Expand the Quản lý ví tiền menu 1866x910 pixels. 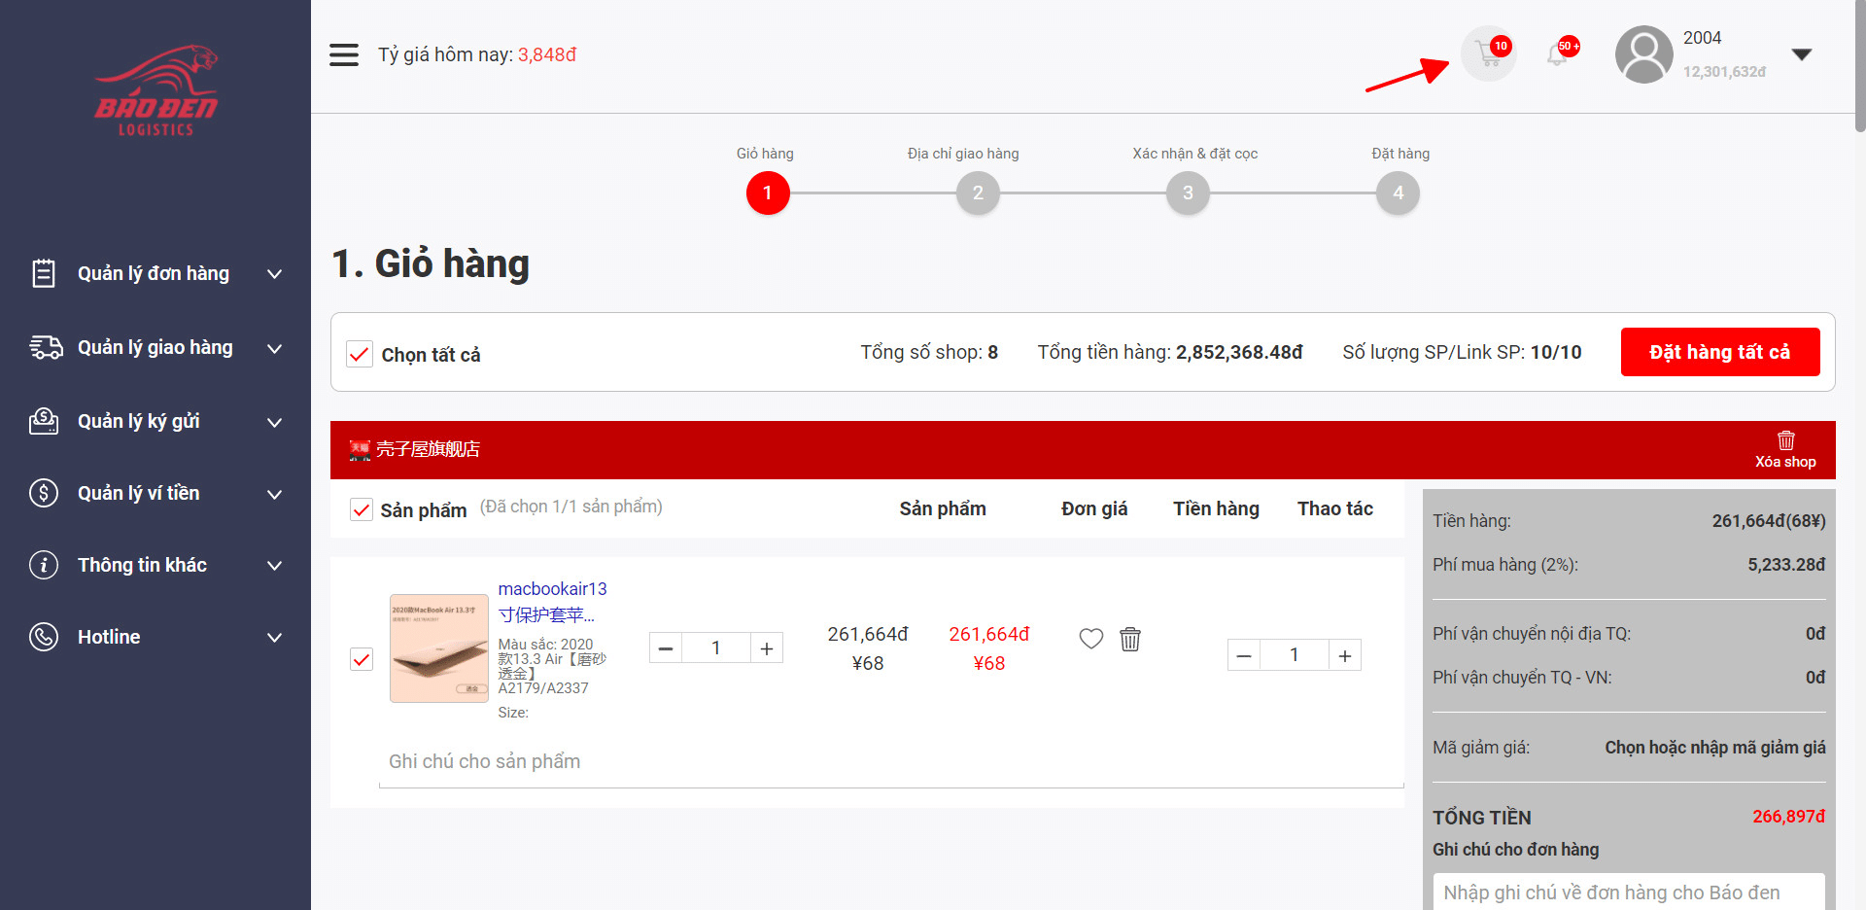click(x=155, y=494)
